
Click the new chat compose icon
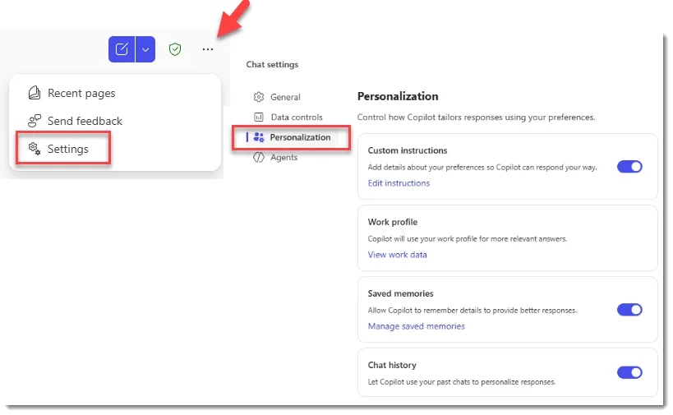click(122, 49)
